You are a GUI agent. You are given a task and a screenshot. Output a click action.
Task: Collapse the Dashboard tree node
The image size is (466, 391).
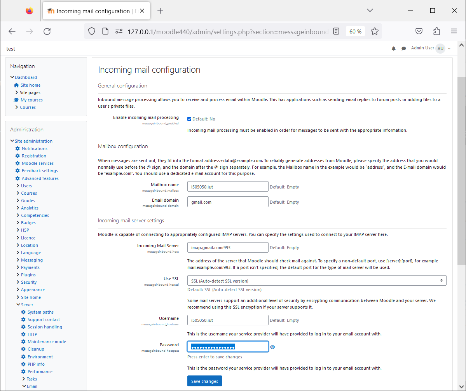click(x=12, y=77)
